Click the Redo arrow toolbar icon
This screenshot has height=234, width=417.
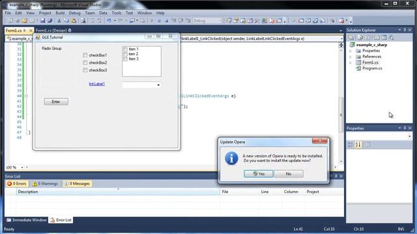coord(120,21)
